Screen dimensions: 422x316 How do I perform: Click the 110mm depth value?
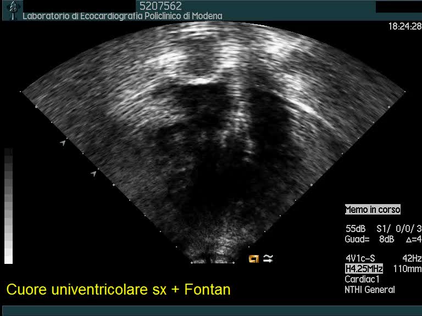tap(408, 268)
